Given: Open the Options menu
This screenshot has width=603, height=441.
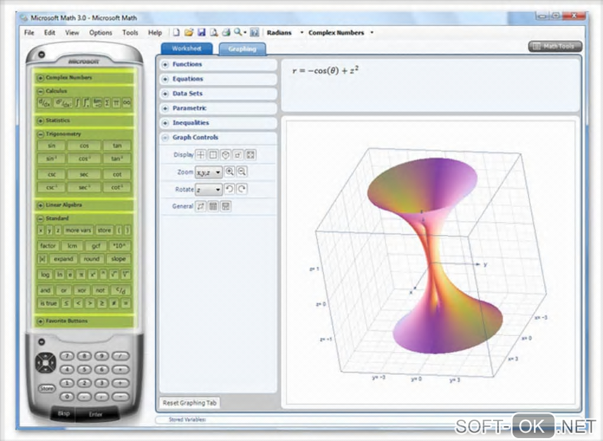Looking at the screenshot, I should (100, 33).
